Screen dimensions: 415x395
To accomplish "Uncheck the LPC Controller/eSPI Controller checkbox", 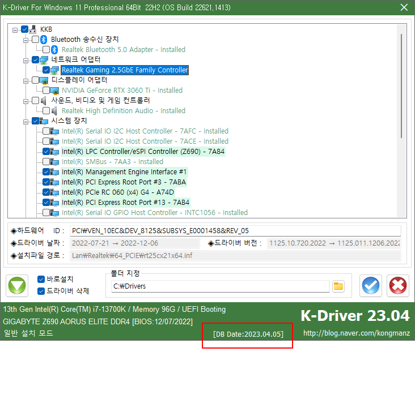I will pos(46,152).
